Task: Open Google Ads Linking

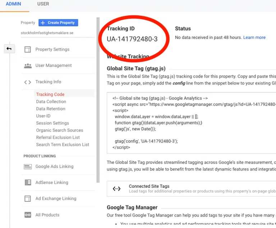Action: 54,167
